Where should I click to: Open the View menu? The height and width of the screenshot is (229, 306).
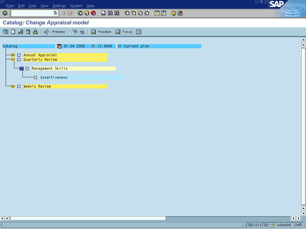[45, 6]
